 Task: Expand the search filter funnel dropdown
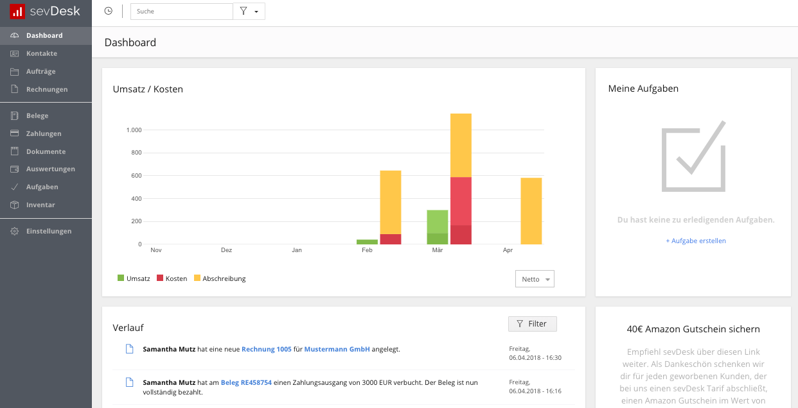point(249,12)
